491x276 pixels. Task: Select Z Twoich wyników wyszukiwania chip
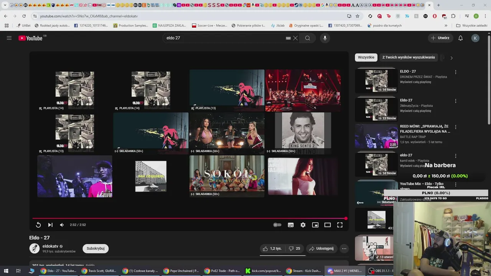coord(409,57)
